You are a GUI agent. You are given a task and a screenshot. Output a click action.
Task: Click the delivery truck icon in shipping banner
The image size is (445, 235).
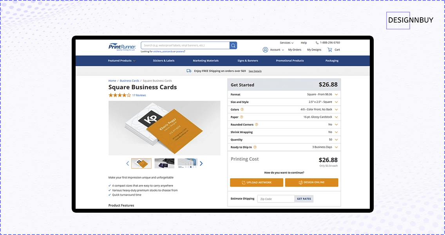(189, 71)
